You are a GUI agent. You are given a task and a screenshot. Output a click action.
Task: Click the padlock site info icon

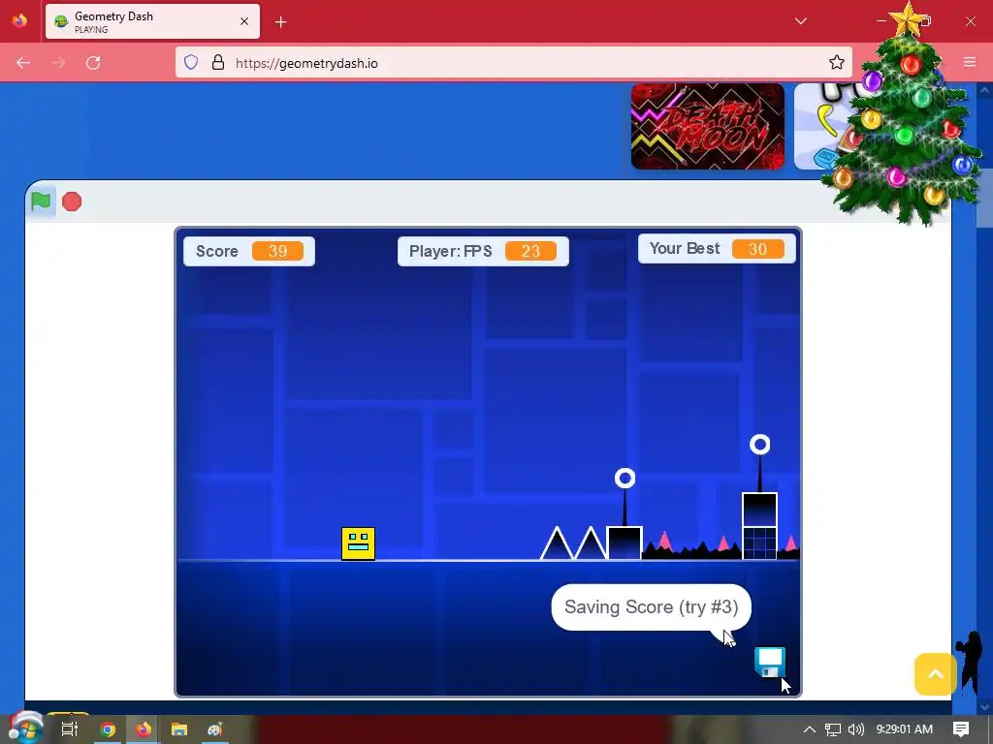(218, 63)
